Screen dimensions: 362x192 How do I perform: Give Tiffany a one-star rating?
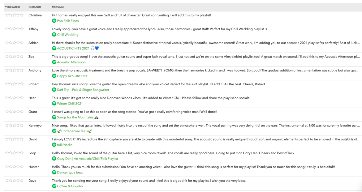point(7,29)
